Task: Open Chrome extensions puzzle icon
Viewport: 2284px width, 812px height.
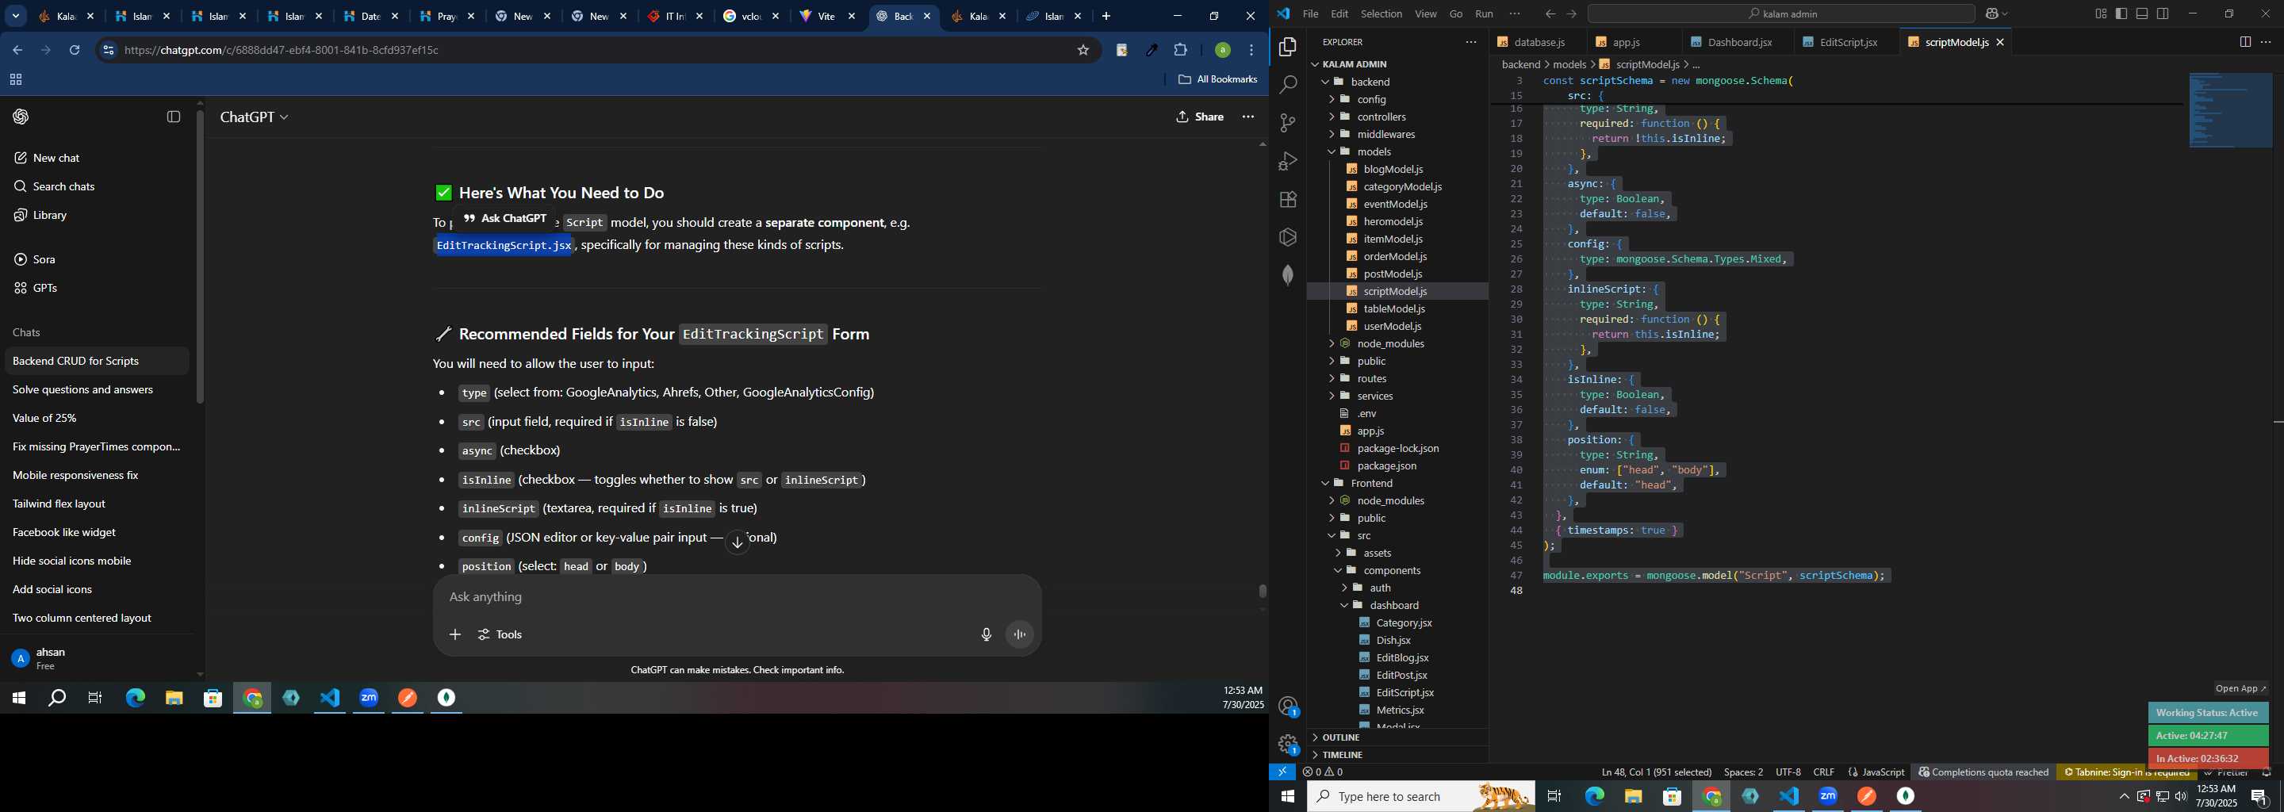Action: pos(1180,51)
